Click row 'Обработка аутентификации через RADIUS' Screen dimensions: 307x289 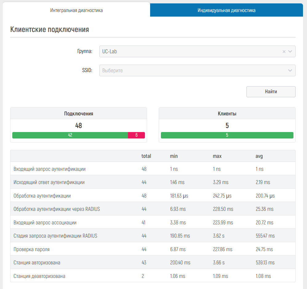pos(153,209)
